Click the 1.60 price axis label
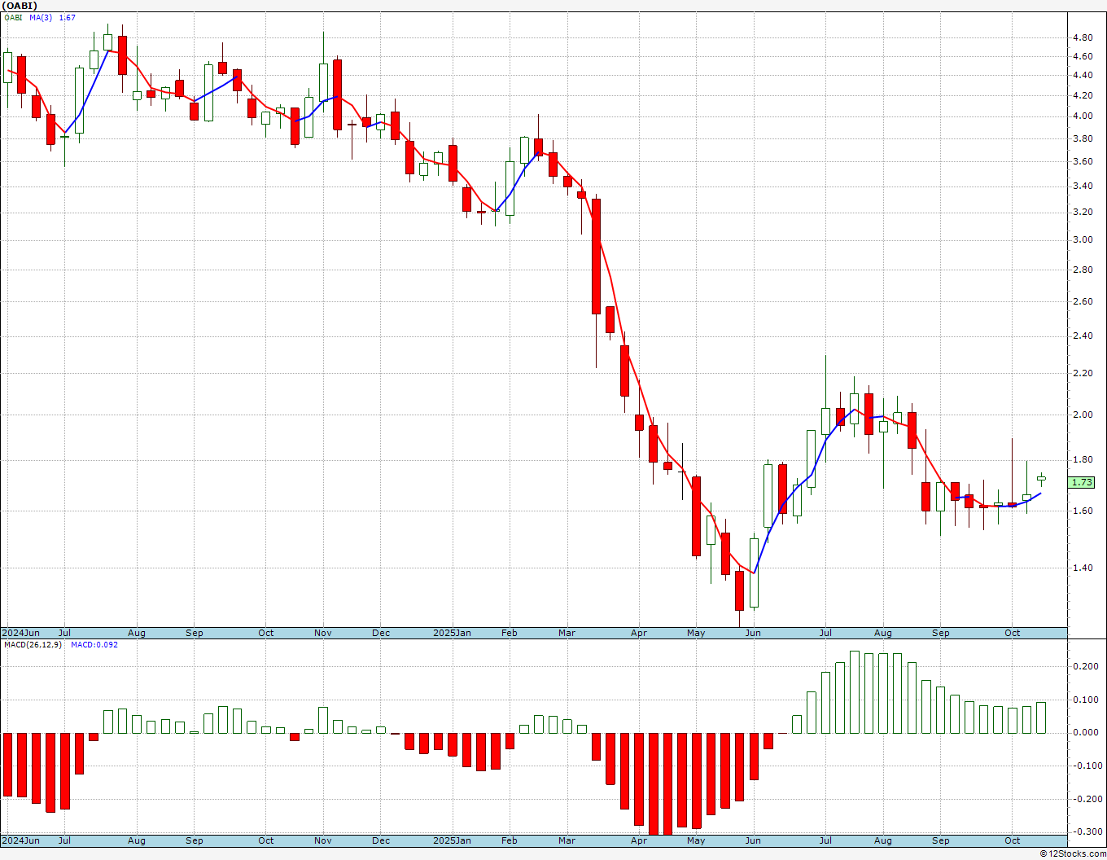1107x860 pixels. (1083, 511)
